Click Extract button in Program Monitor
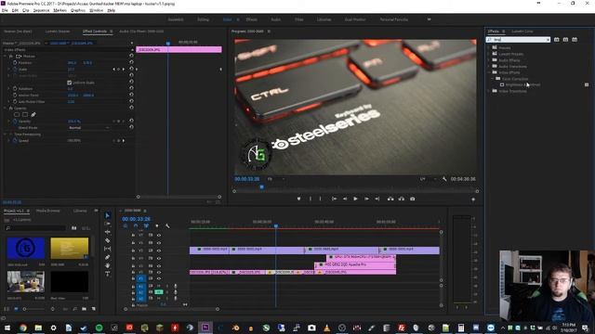This screenshot has width=595, height=334. [x=402, y=199]
